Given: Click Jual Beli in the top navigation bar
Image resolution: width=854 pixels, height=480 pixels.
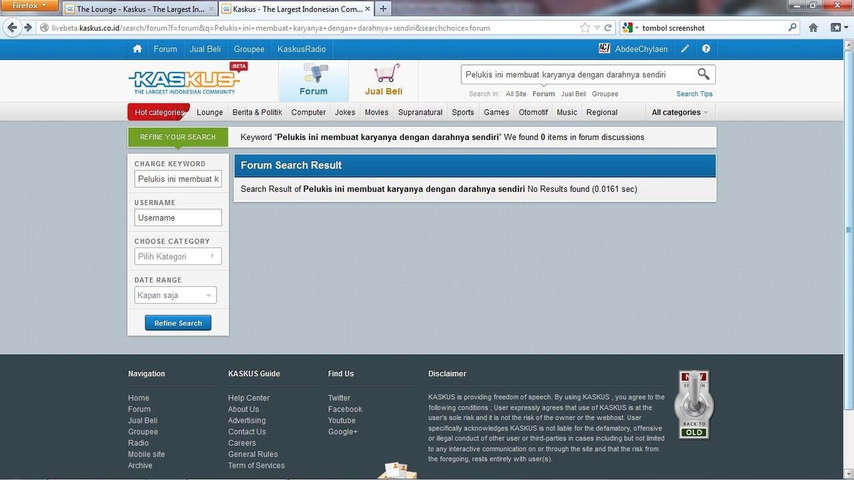Looking at the screenshot, I should (205, 49).
